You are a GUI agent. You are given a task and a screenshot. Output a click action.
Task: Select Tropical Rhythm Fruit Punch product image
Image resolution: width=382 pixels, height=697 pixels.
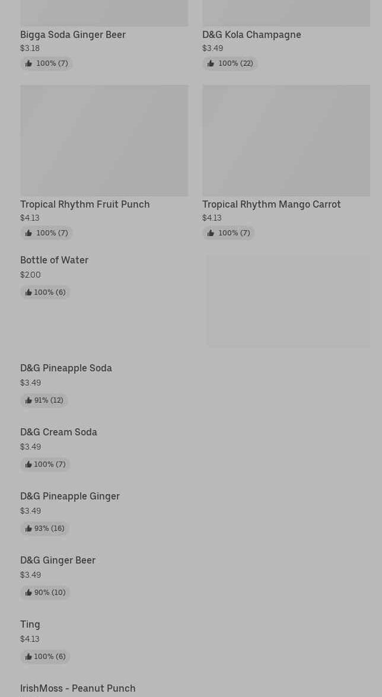coord(104,140)
